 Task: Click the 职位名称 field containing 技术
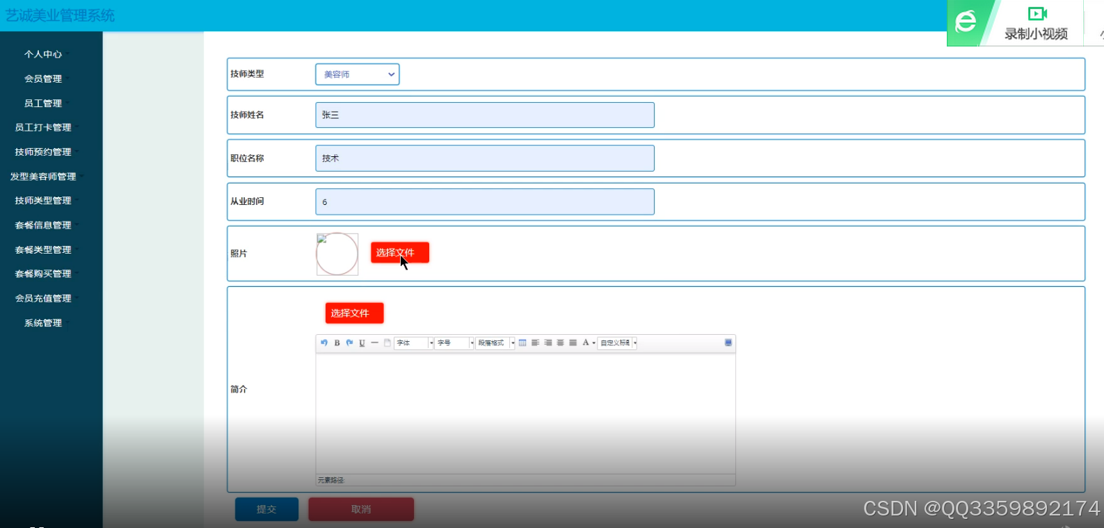[485, 158]
